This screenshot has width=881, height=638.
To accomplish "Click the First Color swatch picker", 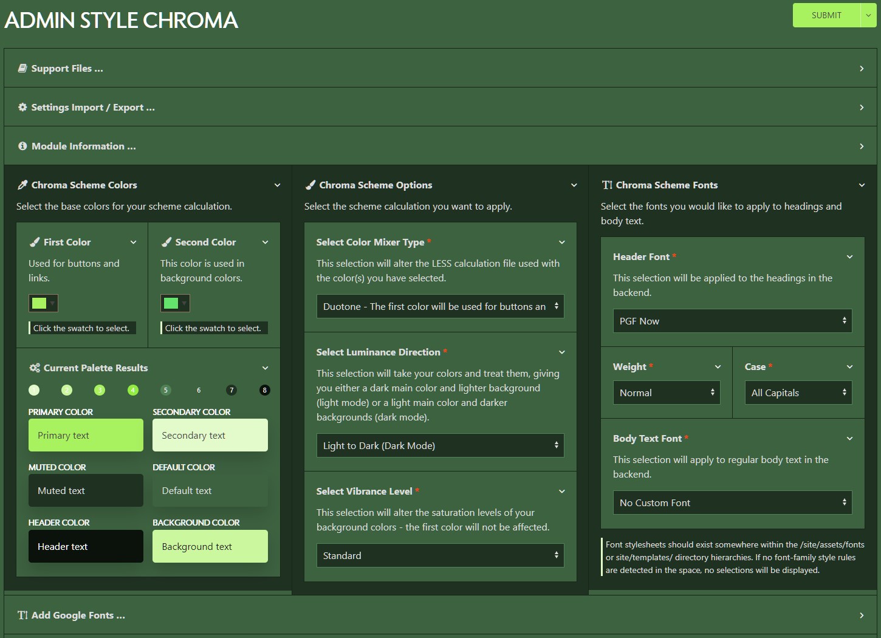I will pyautogui.click(x=43, y=303).
